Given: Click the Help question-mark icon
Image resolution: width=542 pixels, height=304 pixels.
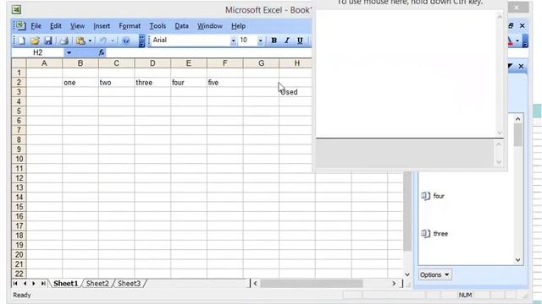Looking at the screenshot, I should pos(126,41).
